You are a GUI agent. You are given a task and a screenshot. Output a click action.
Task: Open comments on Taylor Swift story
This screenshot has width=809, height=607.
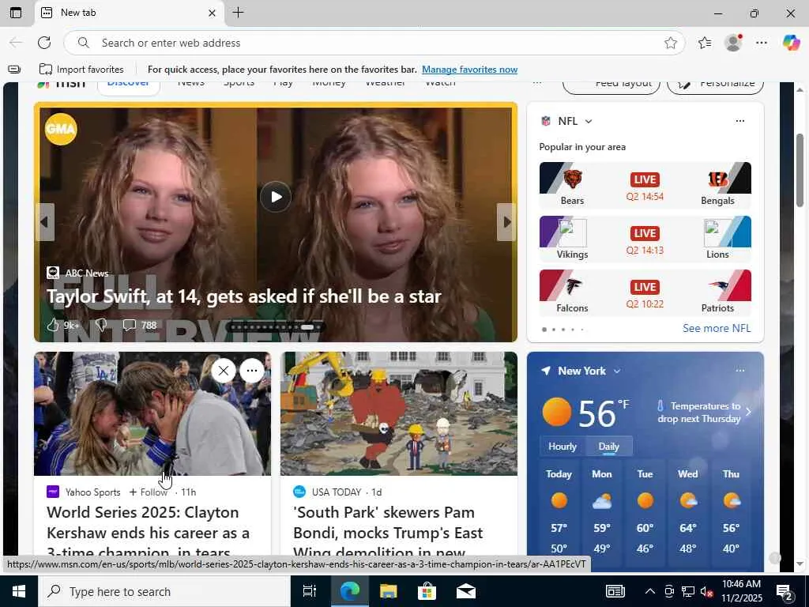(x=139, y=325)
